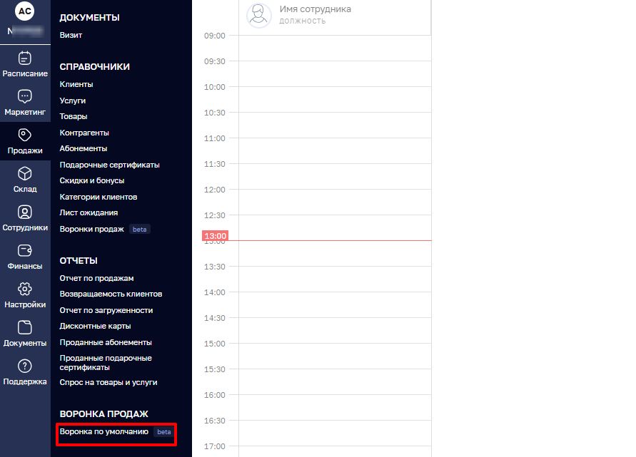
Task: Open Подарочные сертификаты menu item
Action: [x=109, y=165]
